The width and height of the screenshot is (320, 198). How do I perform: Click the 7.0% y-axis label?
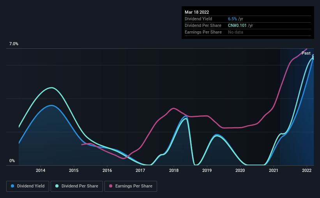pyautogui.click(x=14, y=44)
